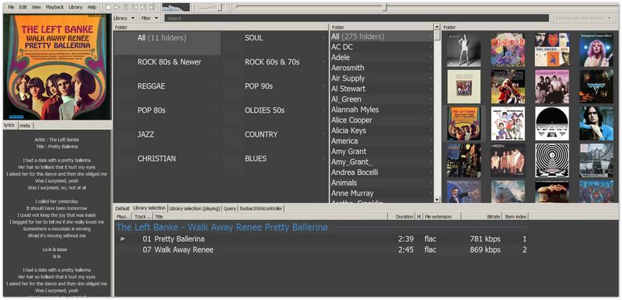
Task: Select All (275 folders) in artist list
Action: pyautogui.click(x=382, y=37)
